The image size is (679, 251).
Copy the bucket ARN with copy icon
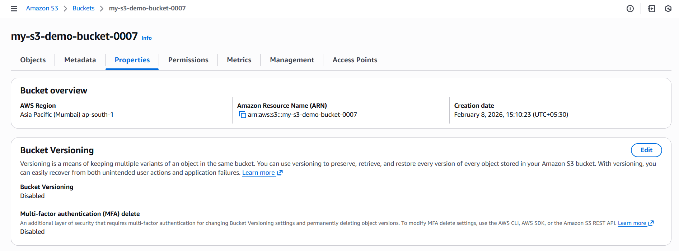click(243, 115)
